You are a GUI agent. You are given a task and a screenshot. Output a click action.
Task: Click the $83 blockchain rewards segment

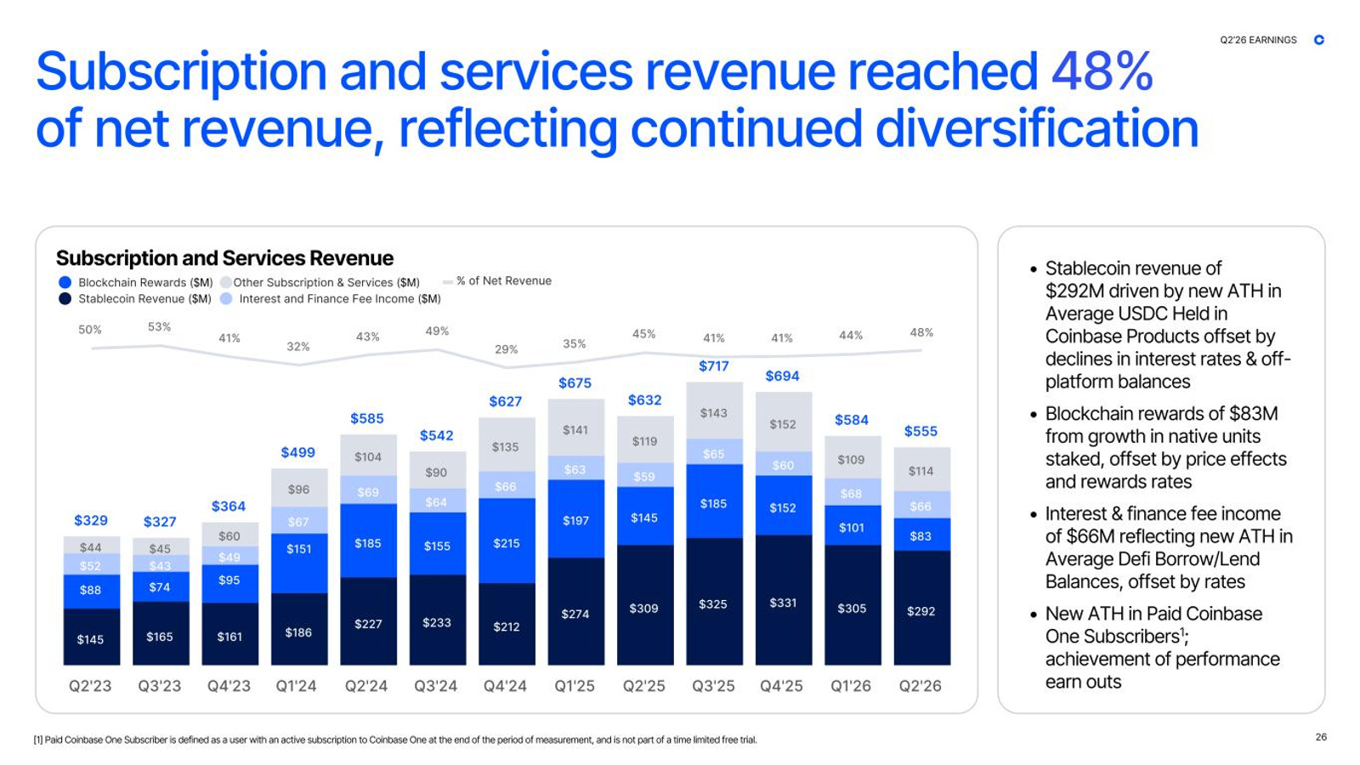click(x=921, y=535)
